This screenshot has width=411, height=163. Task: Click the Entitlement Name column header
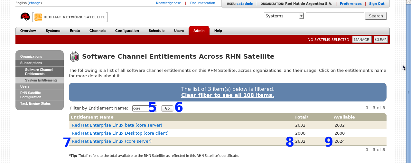click(x=92, y=117)
